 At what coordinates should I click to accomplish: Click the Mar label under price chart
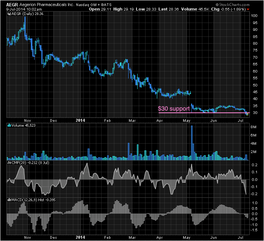132,121
